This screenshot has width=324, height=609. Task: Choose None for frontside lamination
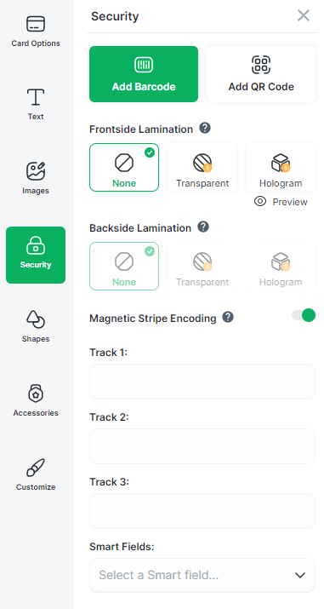point(124,168)
